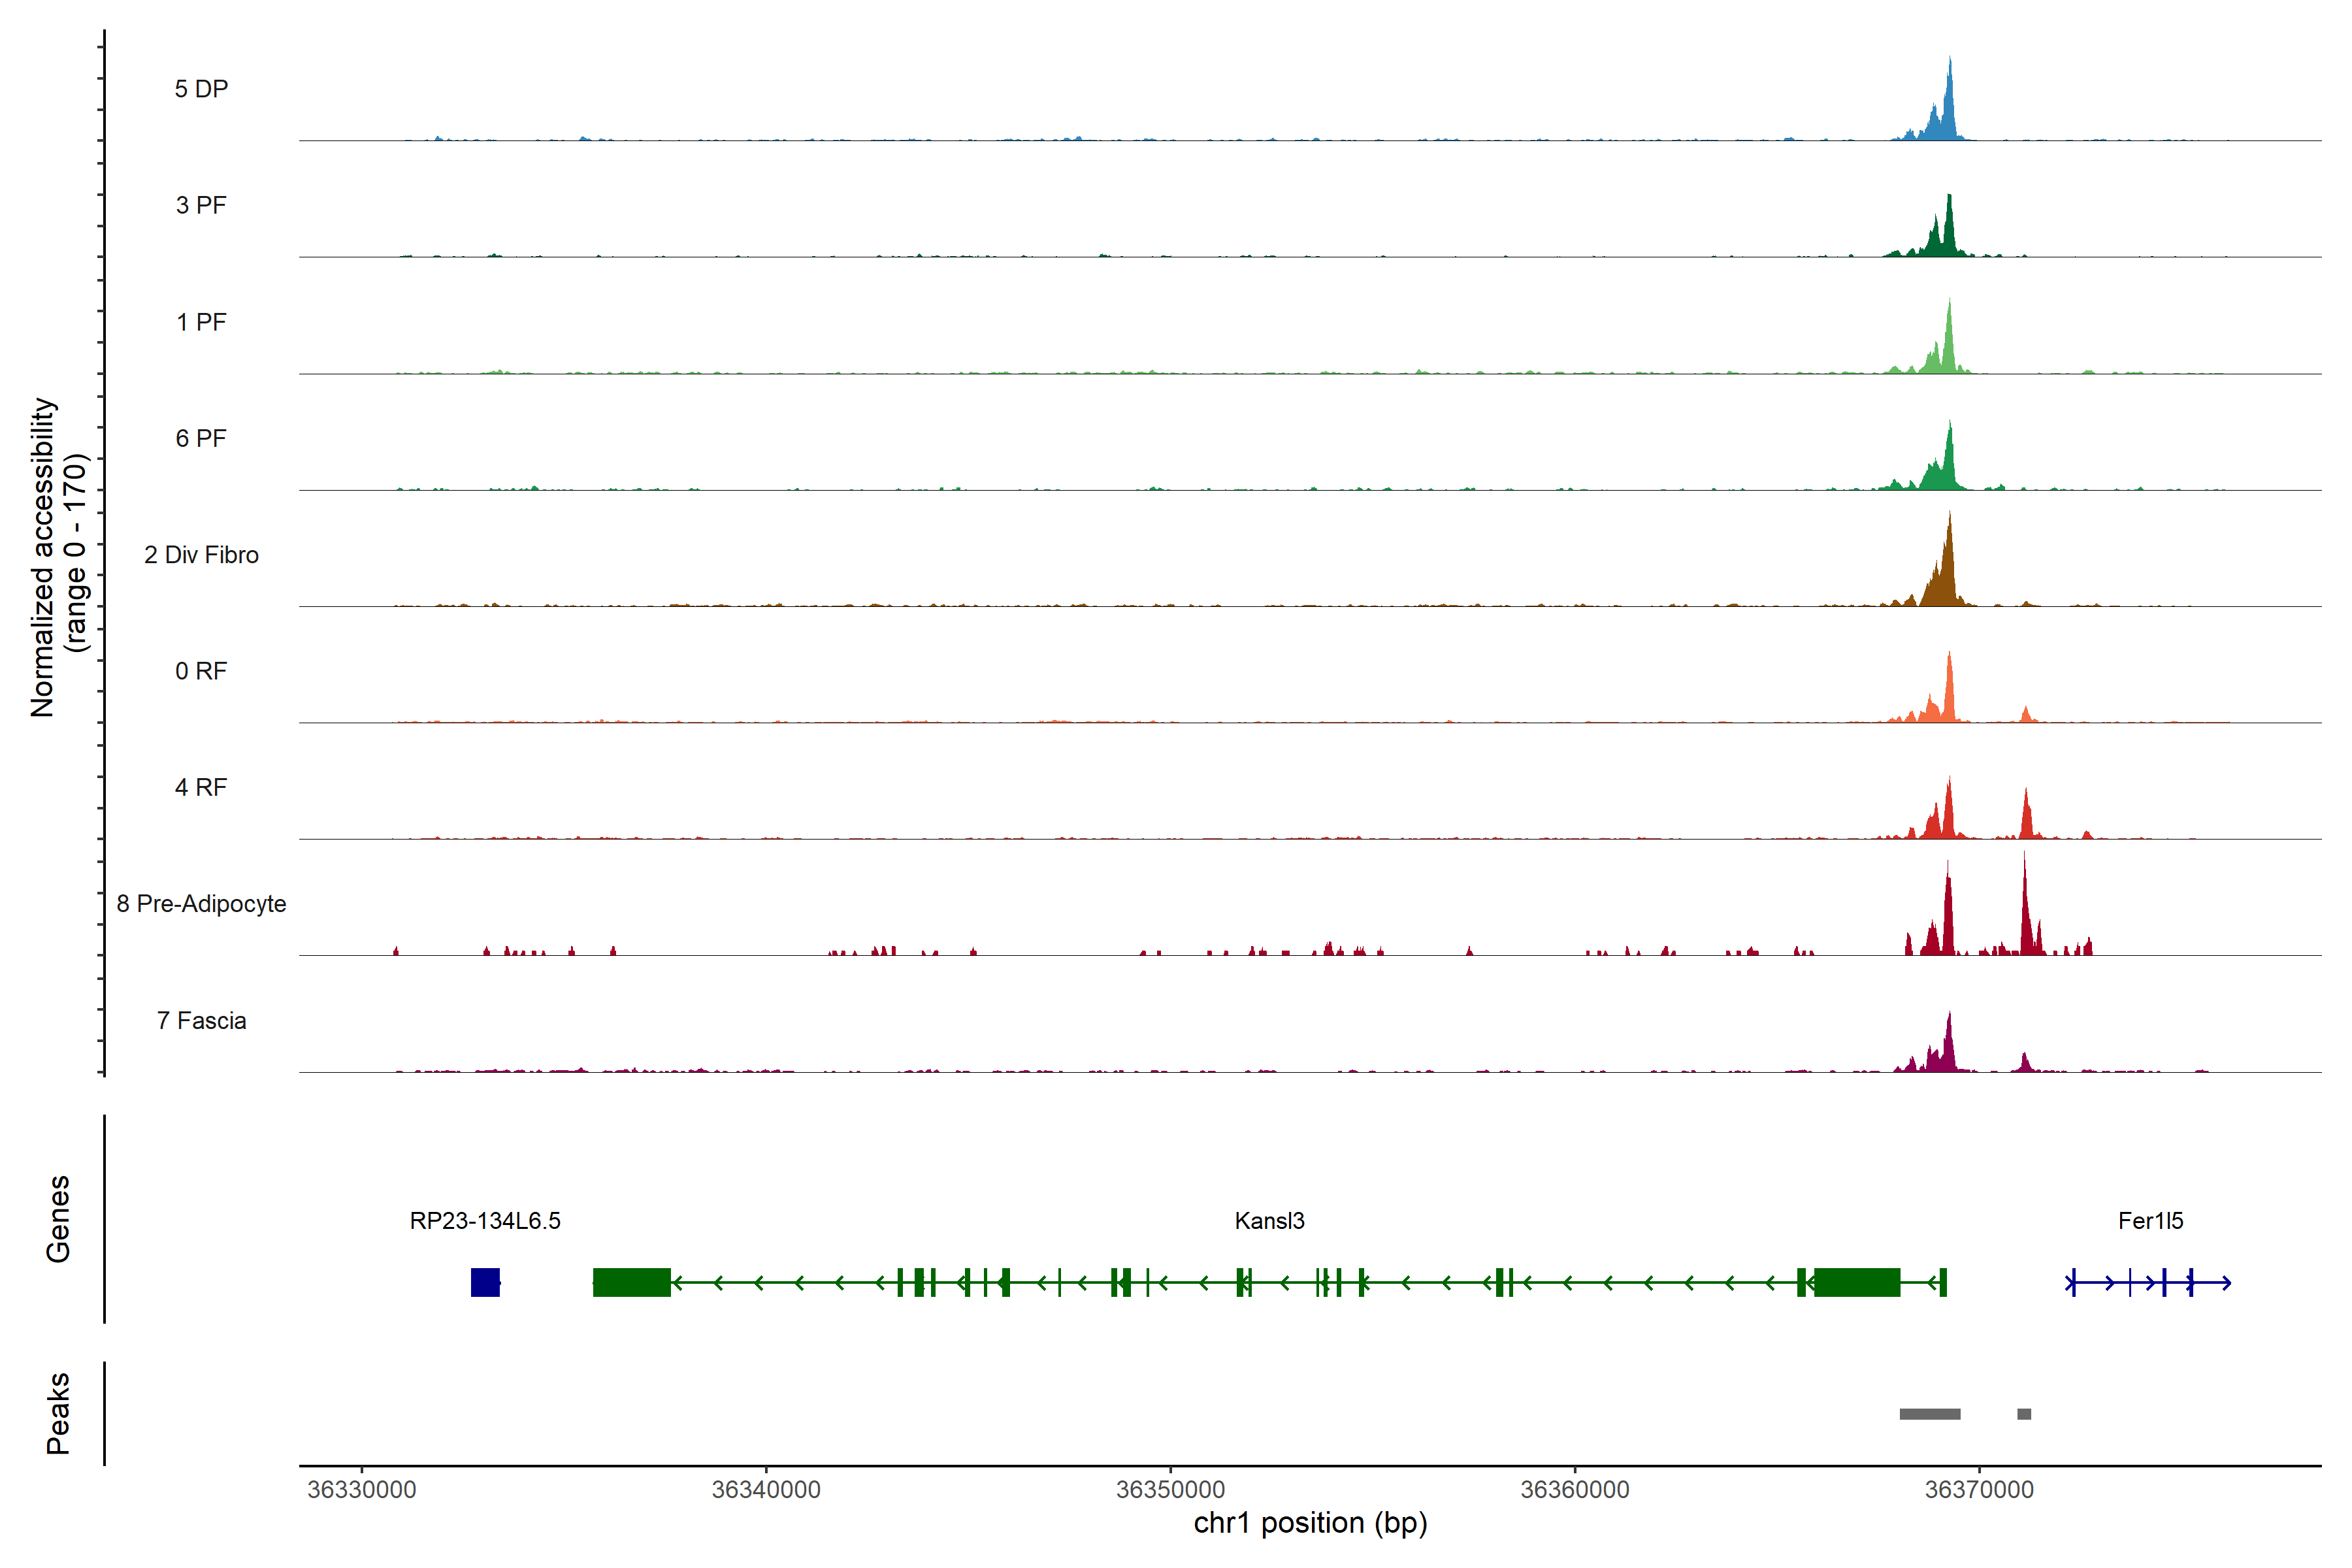Click the 8 Pre-Adipocyte track label
Image resolution: width=2352 pixels, height=1568 pixels.
(x=201, y=904)
